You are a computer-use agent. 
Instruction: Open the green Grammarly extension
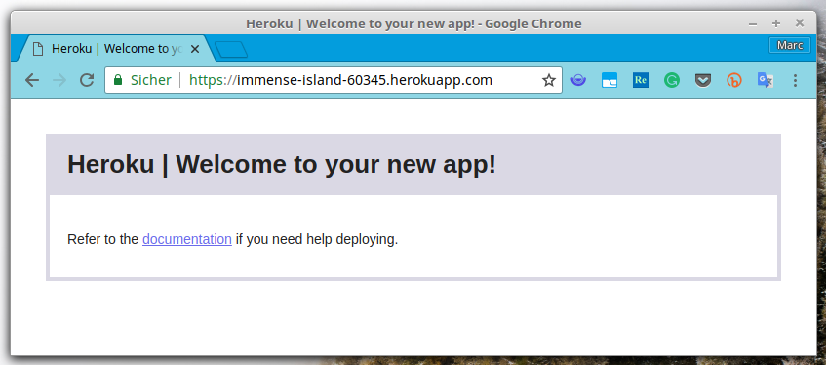pyautogui.click(x=672, y=80)
